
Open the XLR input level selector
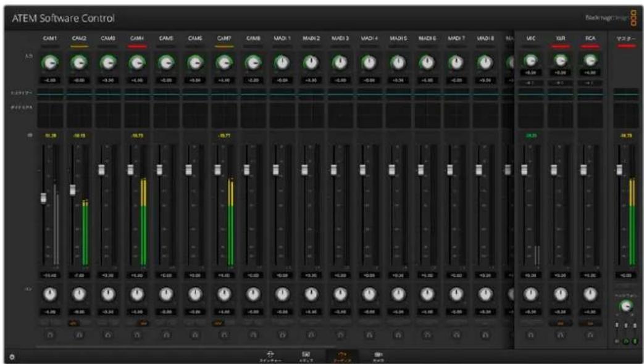point(561,83)
